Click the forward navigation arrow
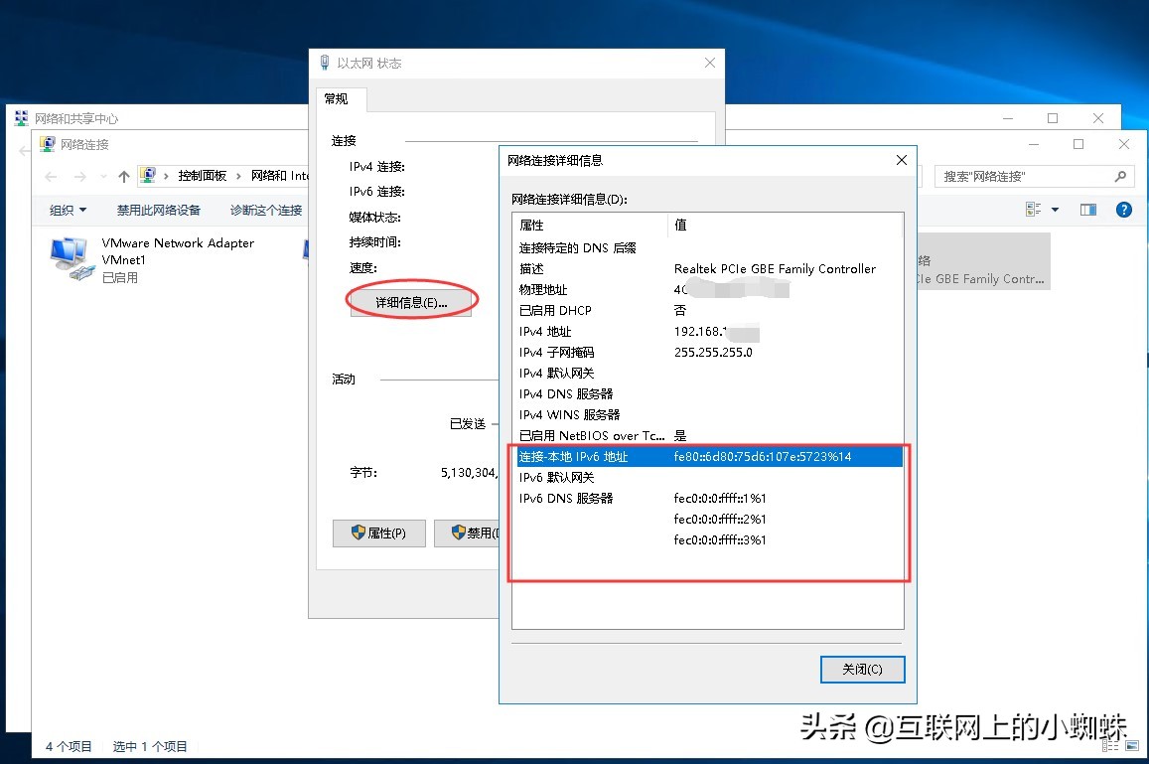Image resolution: width=1149 pixels, height=764 pixels. coord(78,175)
